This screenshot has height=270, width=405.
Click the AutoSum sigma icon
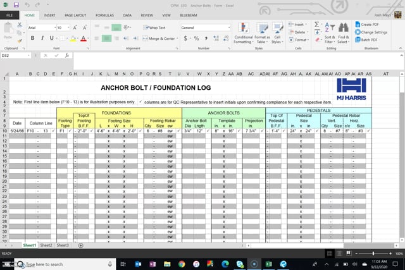[316, 25]
